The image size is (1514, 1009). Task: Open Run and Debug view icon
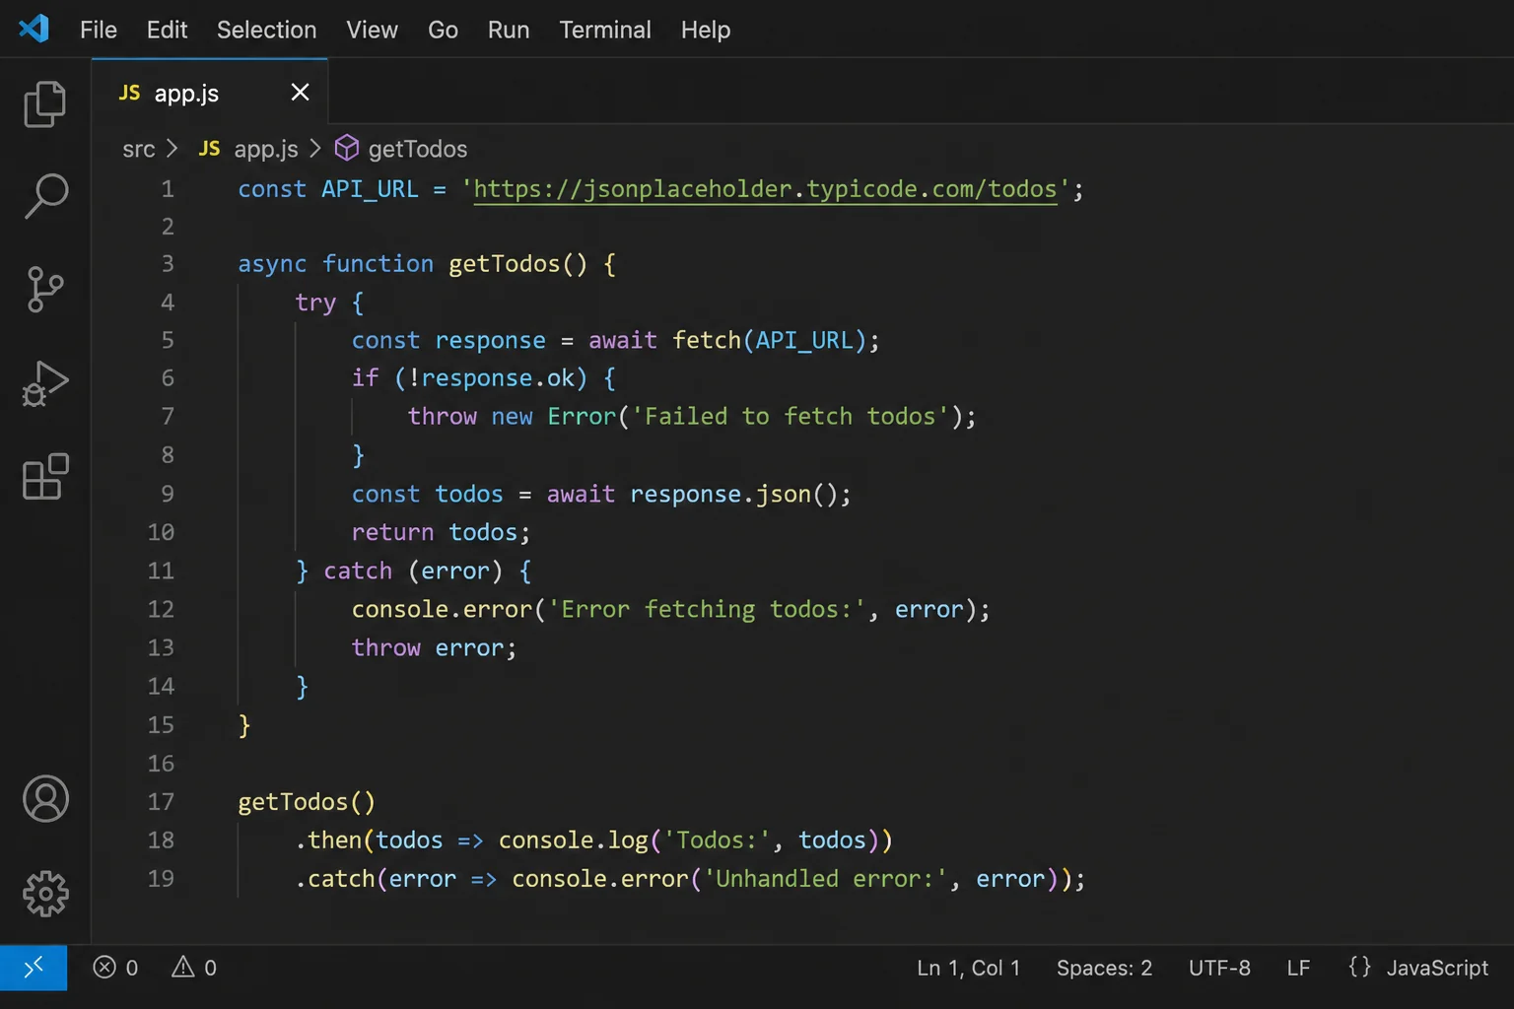click(45, 383)
